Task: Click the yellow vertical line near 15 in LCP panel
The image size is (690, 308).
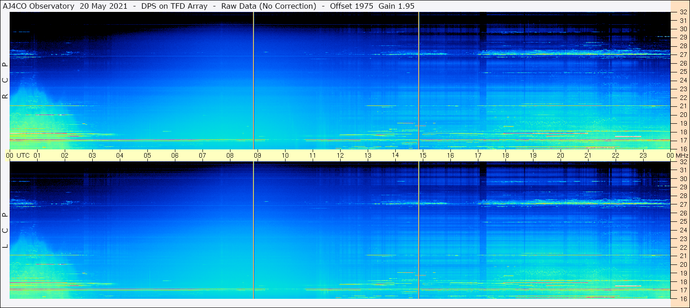Action: [x=419, y=230]
